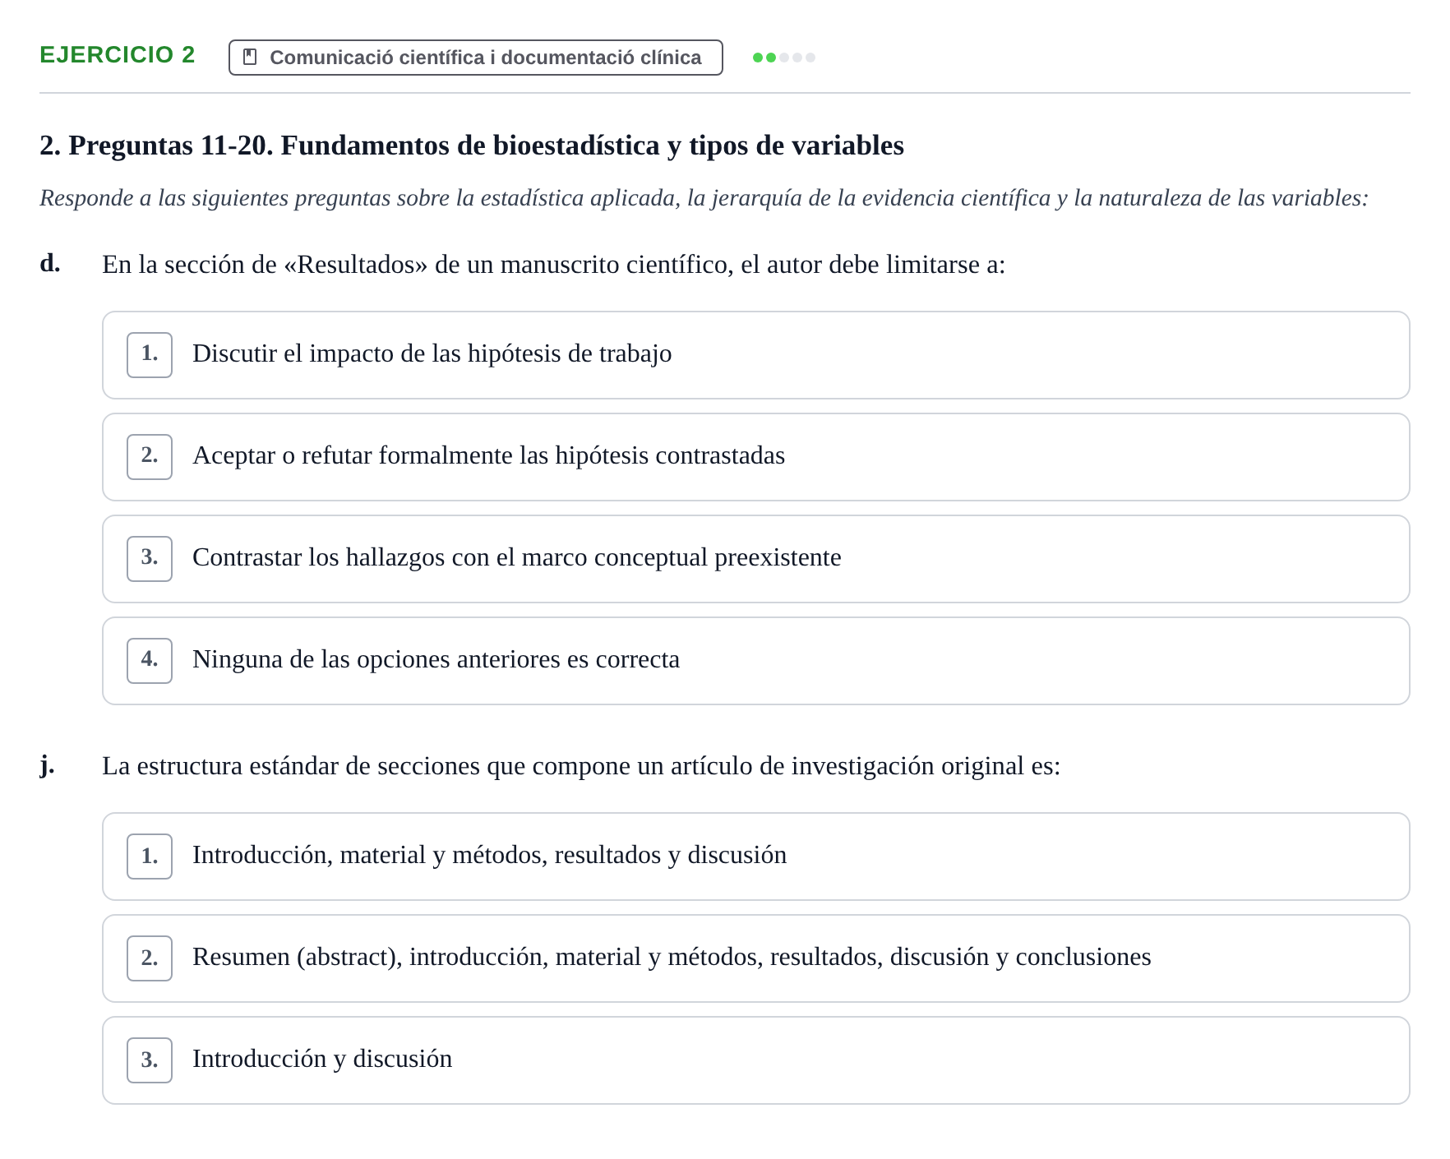Click the heading 'Preguntas 11-20. Fundamentos de bioestadística'
1450x1159 pixels.
tap(472, 145)
